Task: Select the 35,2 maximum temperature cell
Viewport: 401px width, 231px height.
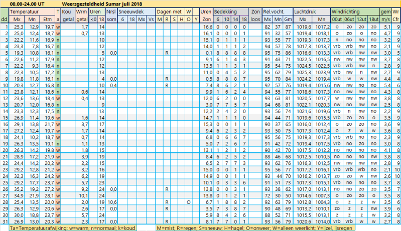Action: 18,188
